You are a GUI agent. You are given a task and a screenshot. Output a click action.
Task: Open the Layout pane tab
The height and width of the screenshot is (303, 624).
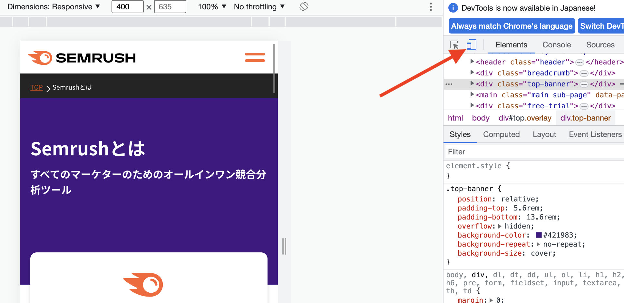(x=544, y=134)
